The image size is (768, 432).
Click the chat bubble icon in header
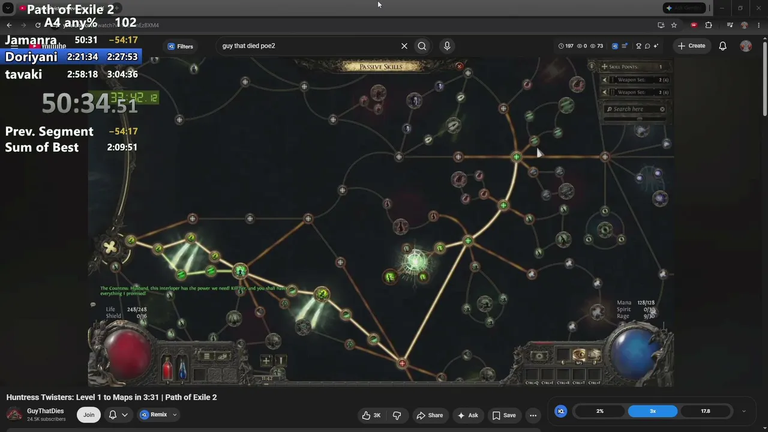647,46
